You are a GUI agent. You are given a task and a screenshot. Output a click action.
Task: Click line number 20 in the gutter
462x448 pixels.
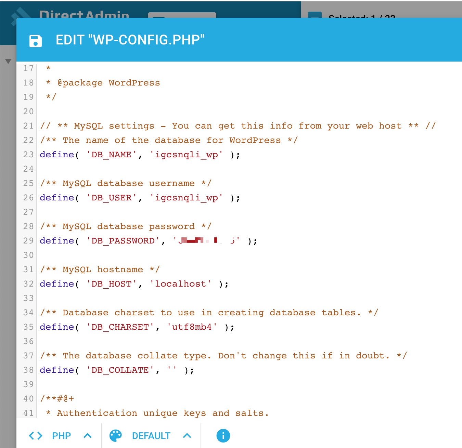click(28, 111)
